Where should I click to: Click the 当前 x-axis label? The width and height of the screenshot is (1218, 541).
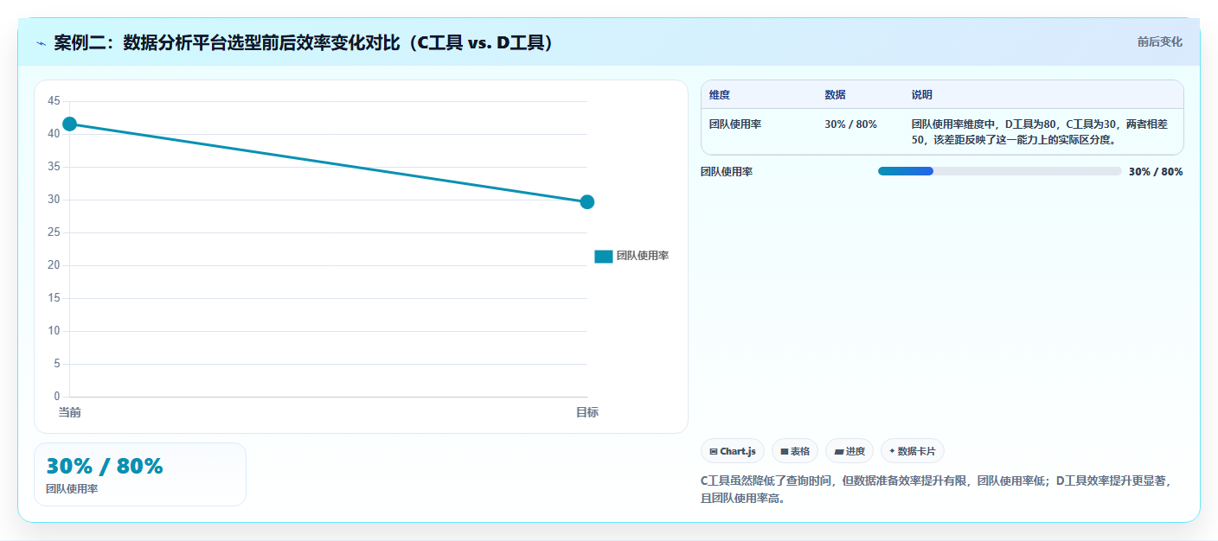(x=69, y=412)
